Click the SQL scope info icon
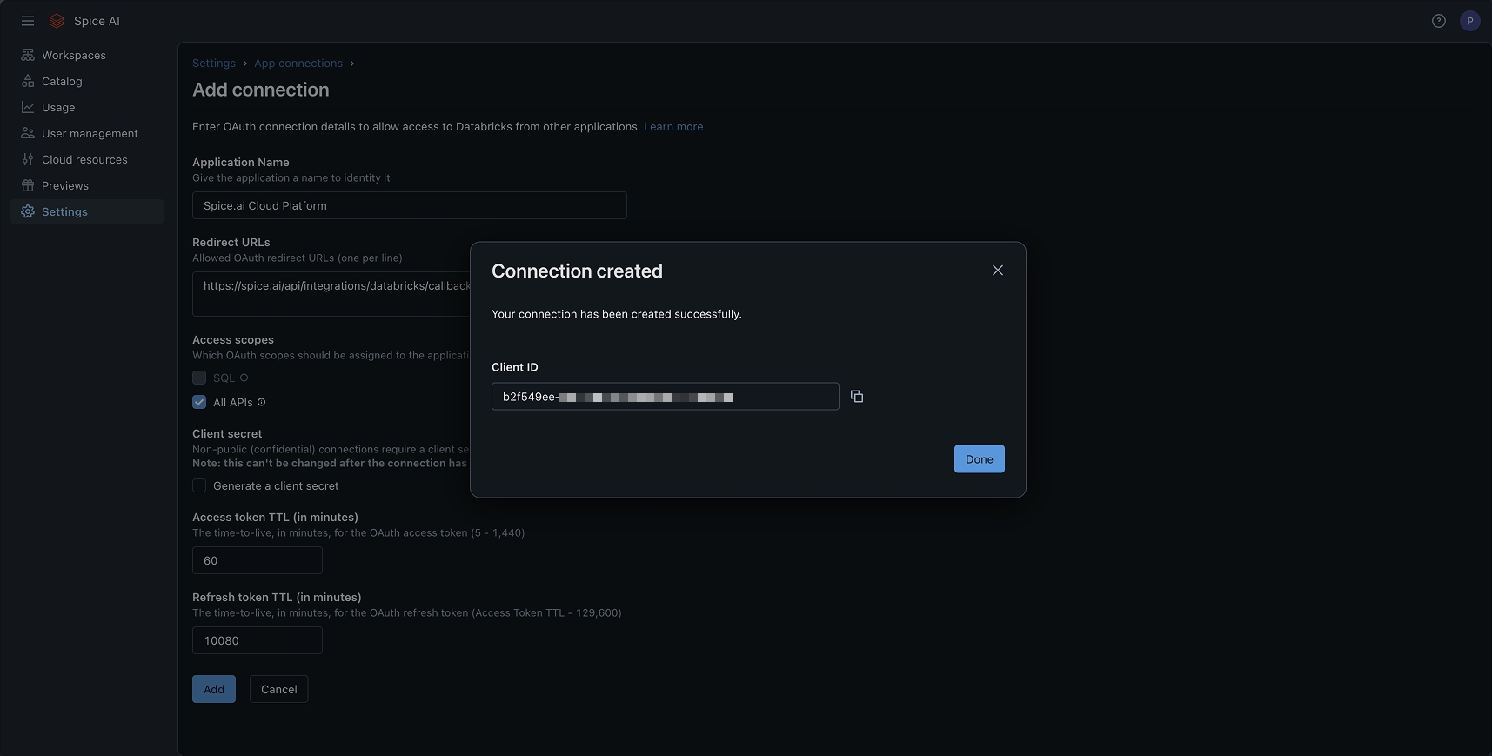 tap(244, 378)
